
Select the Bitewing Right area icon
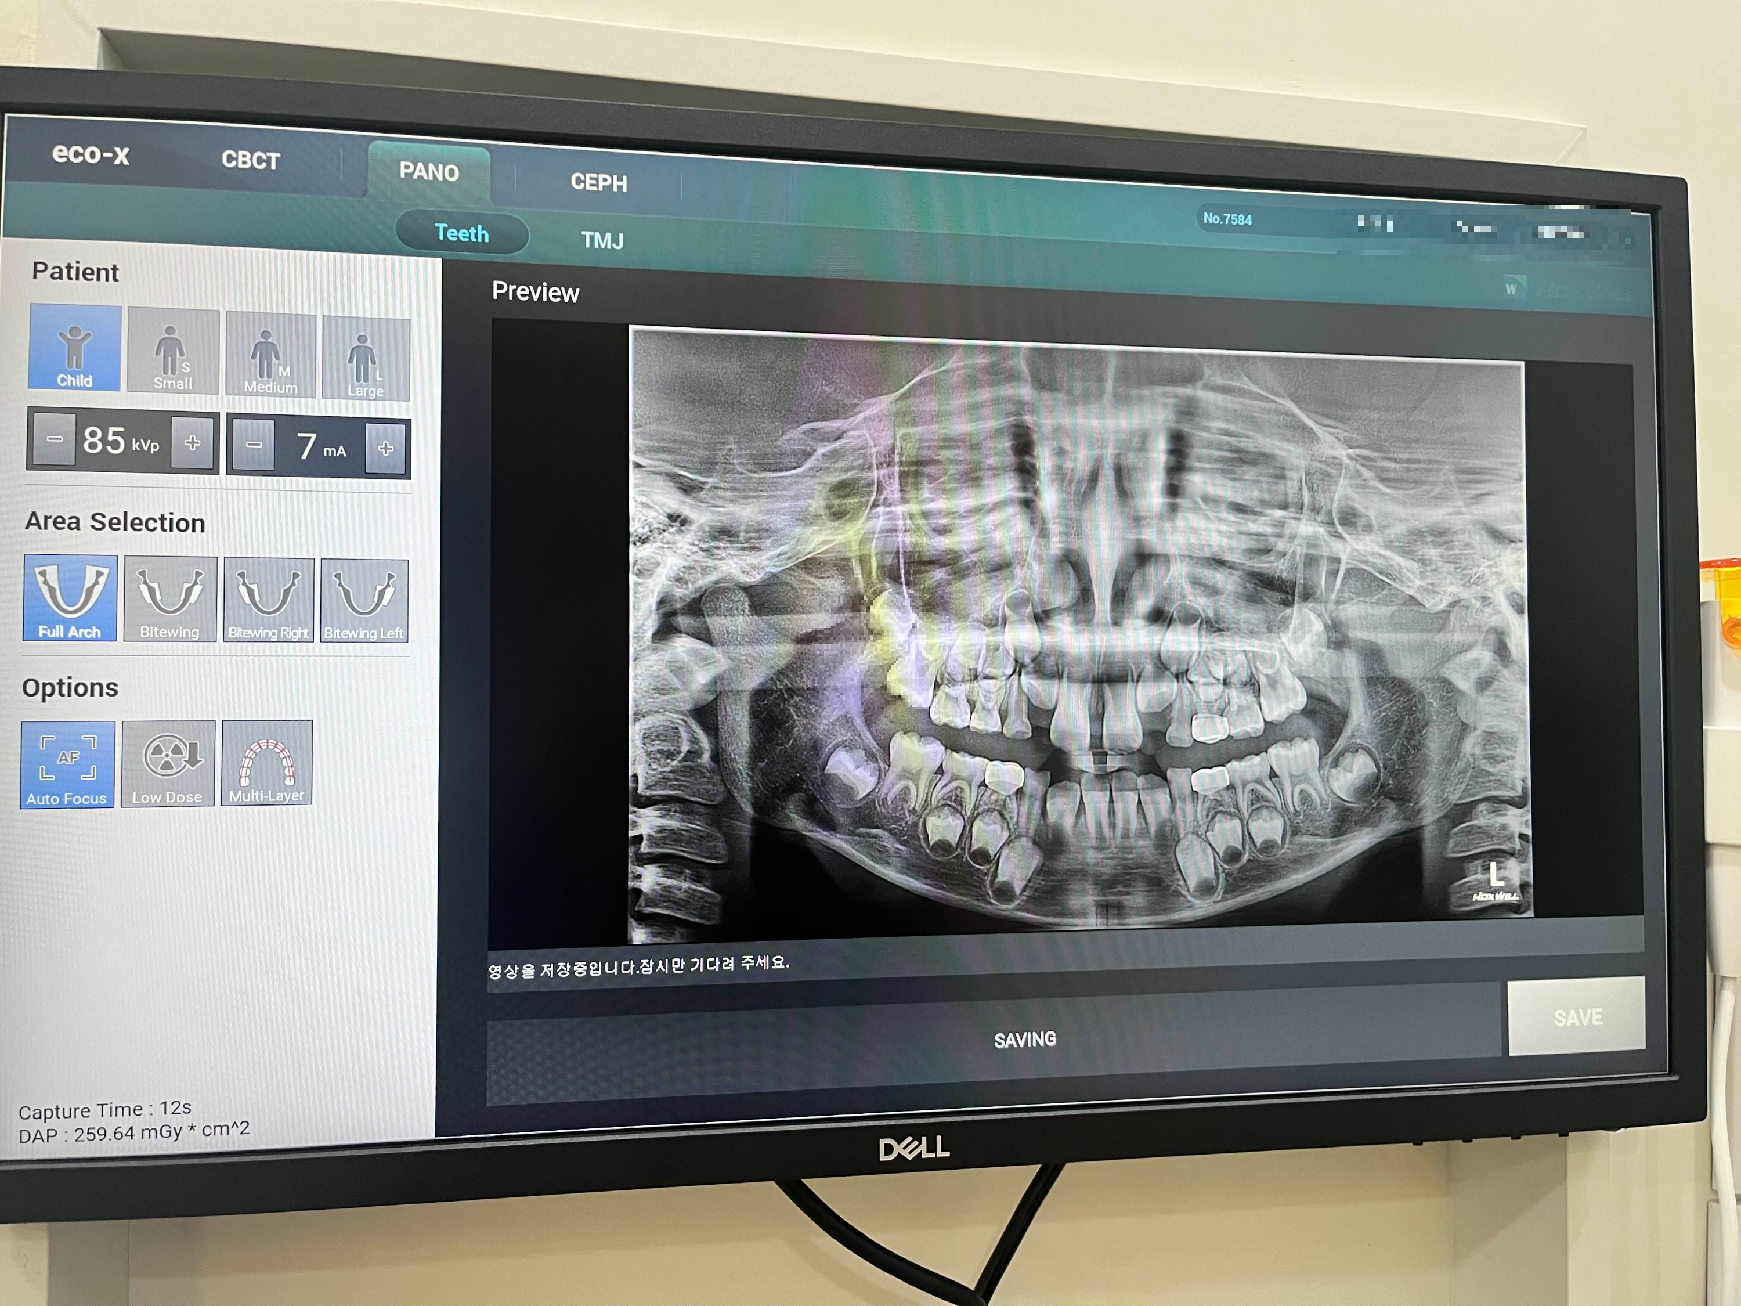268,601
